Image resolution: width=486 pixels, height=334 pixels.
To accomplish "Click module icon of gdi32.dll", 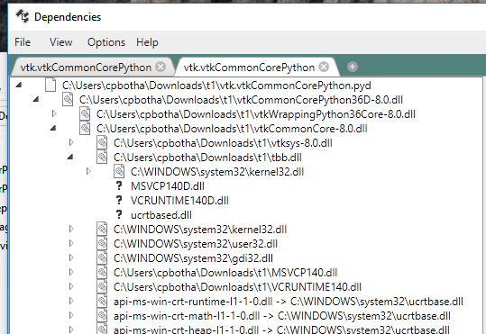I will [102, 257].
